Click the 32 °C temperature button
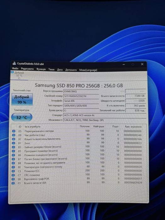 coord(22,117)
